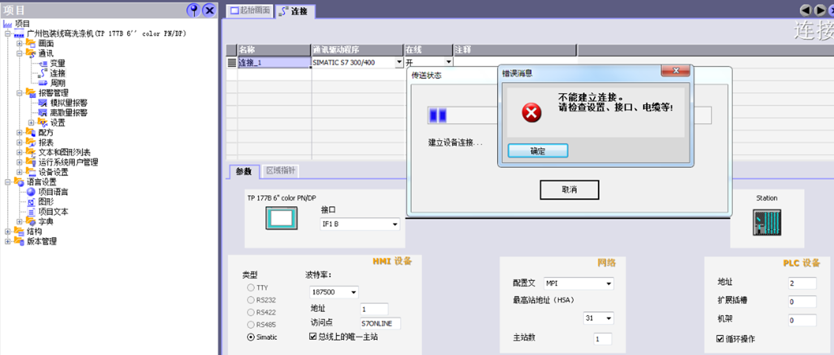
Task: Click 取消 to cancel the transfer
Action: pyautogui.click(x=569, y=190)
